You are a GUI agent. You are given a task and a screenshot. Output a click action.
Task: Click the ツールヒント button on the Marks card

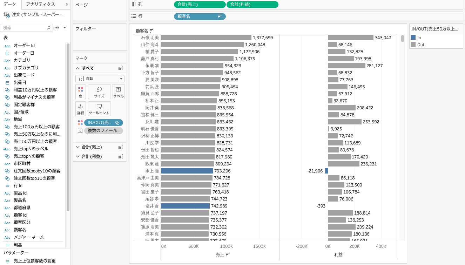click(99, 109)
